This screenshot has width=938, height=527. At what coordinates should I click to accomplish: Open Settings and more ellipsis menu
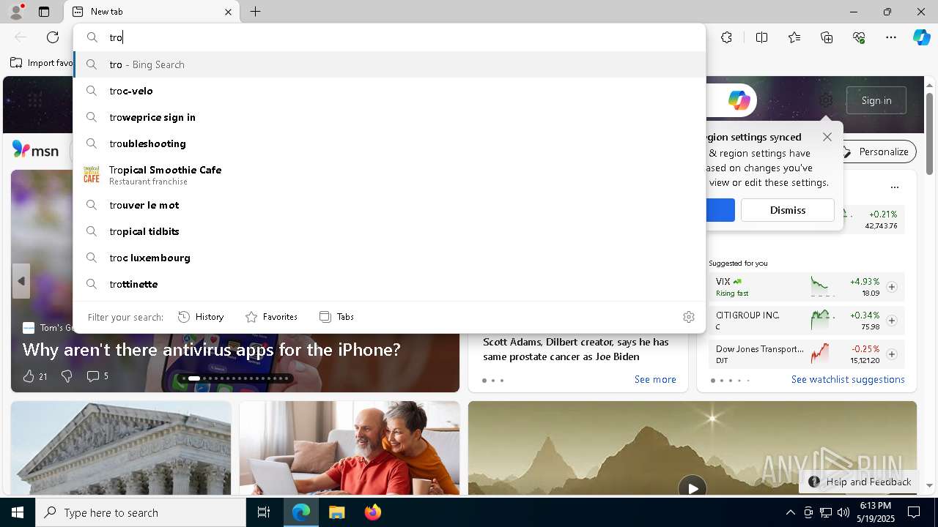tap(891, 37)
